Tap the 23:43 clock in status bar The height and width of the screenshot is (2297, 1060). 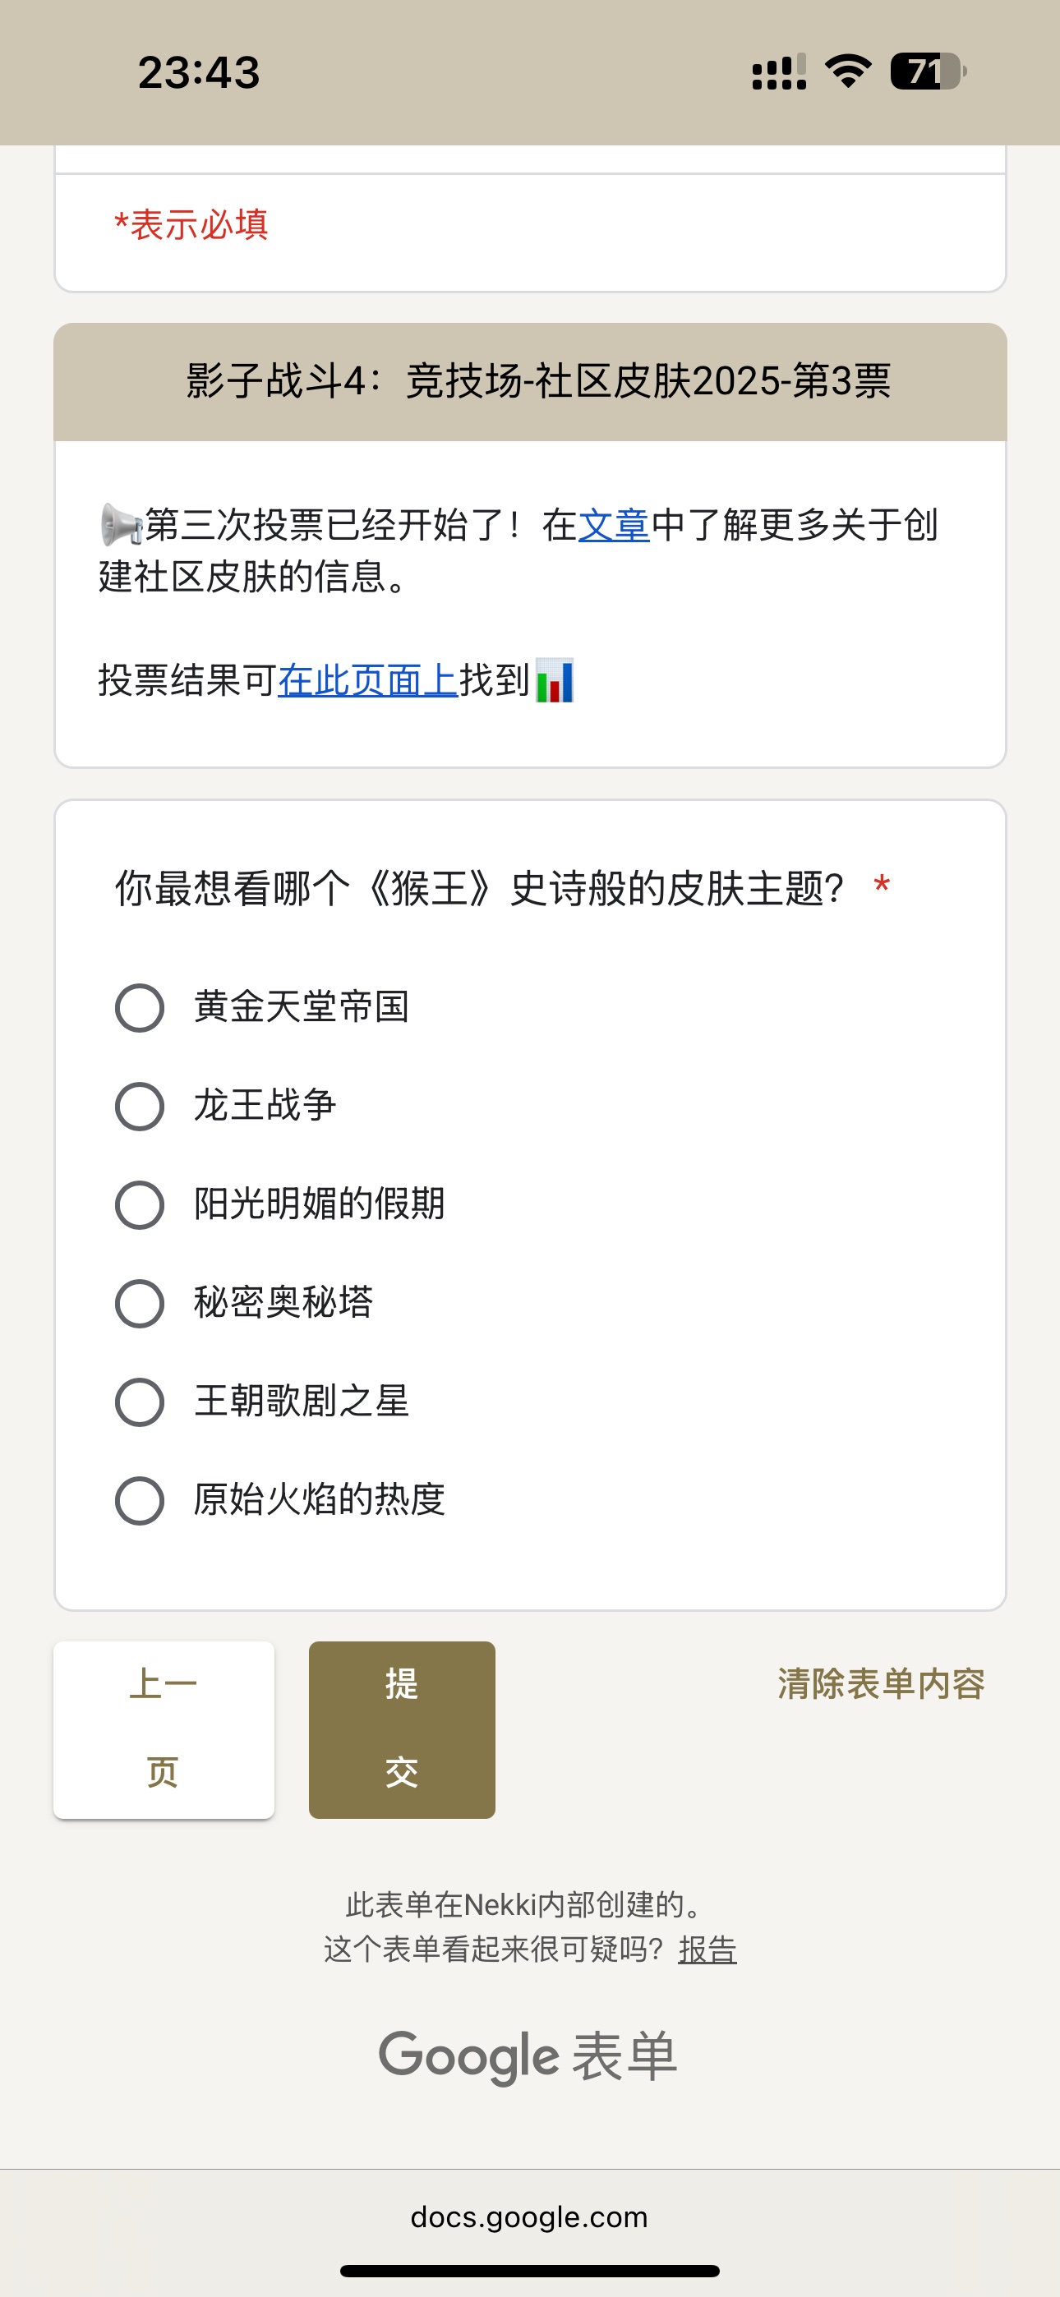[x=199, y=72]
